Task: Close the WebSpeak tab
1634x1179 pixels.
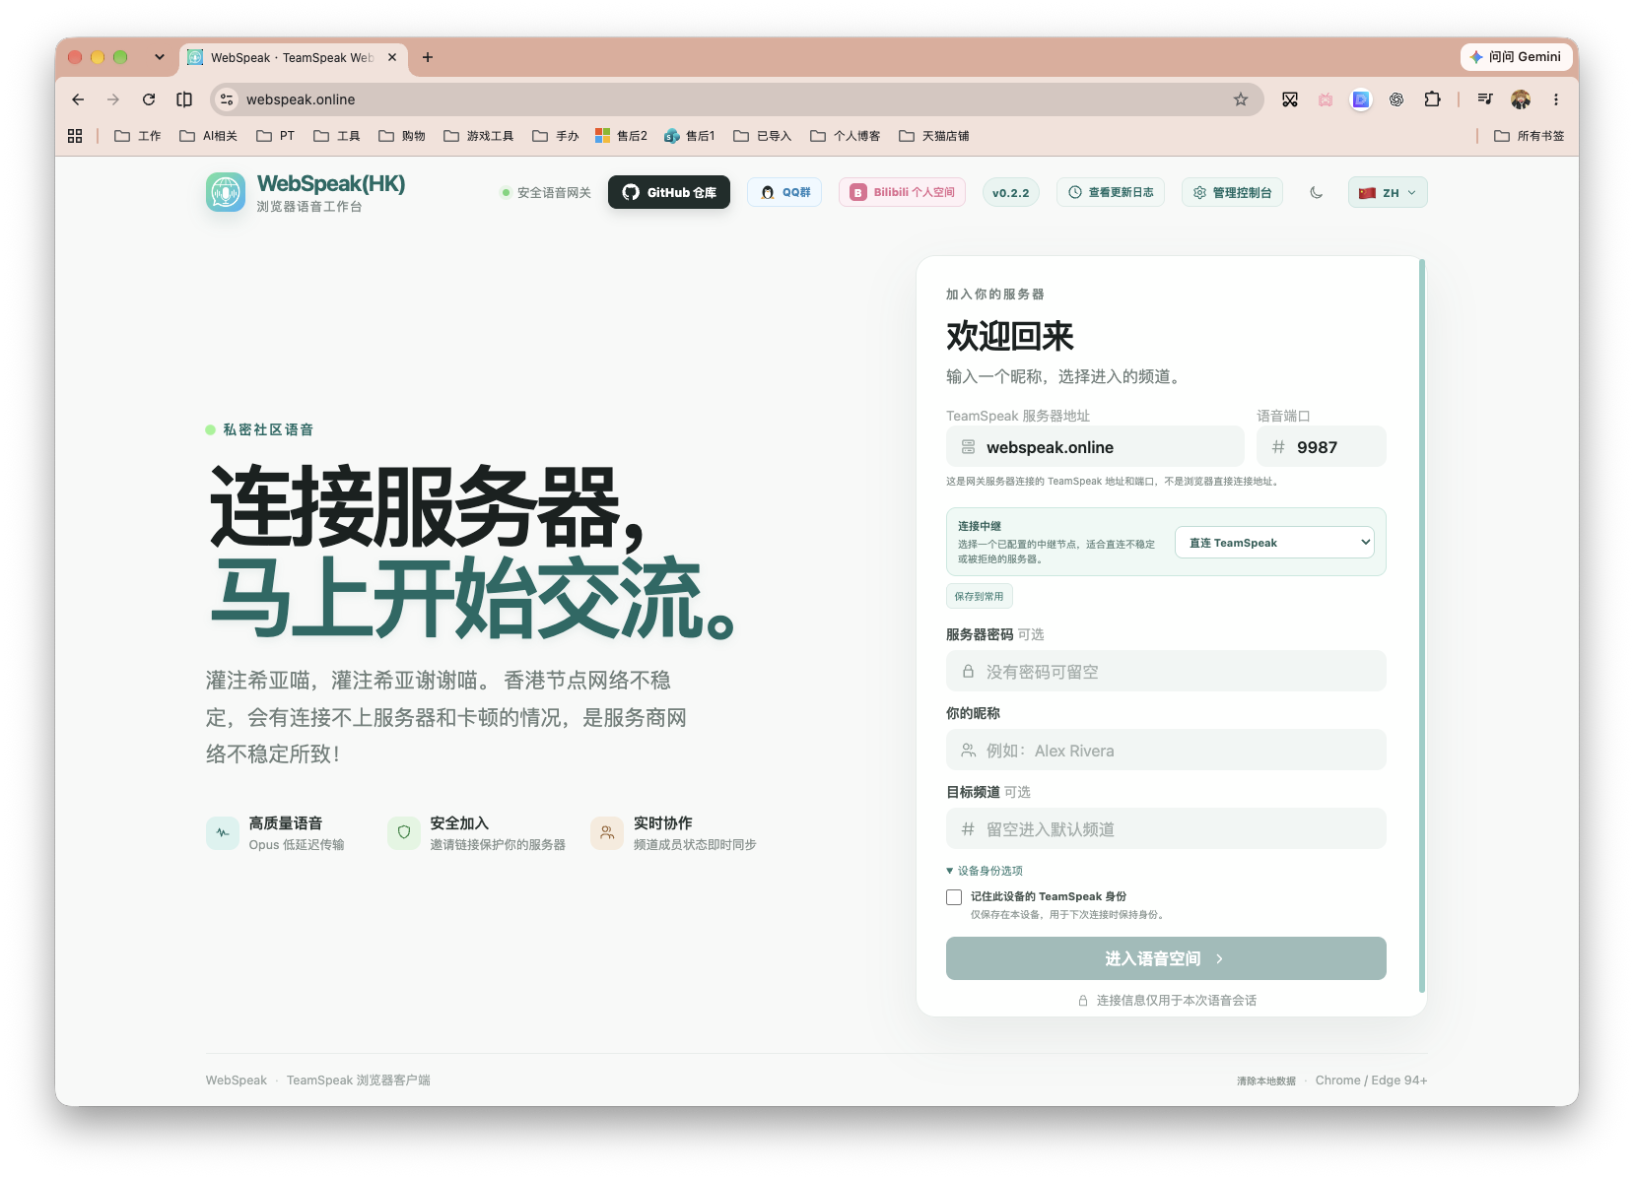Action: coord(392,57)
